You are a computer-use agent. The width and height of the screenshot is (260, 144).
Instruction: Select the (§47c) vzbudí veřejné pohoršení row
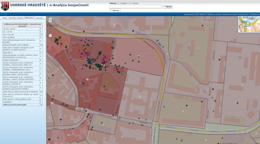point(22,78)
